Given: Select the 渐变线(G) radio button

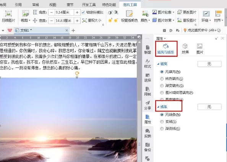Looking at the screenshot, I should click(x=162, y=128).
